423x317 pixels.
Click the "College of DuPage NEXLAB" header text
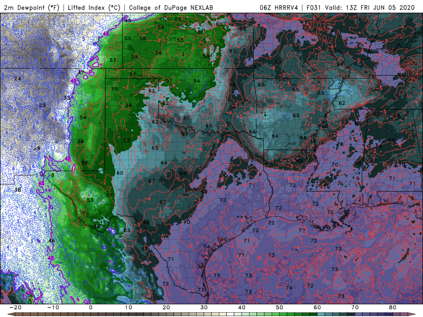pyautogui.click(x=171, y=8)
